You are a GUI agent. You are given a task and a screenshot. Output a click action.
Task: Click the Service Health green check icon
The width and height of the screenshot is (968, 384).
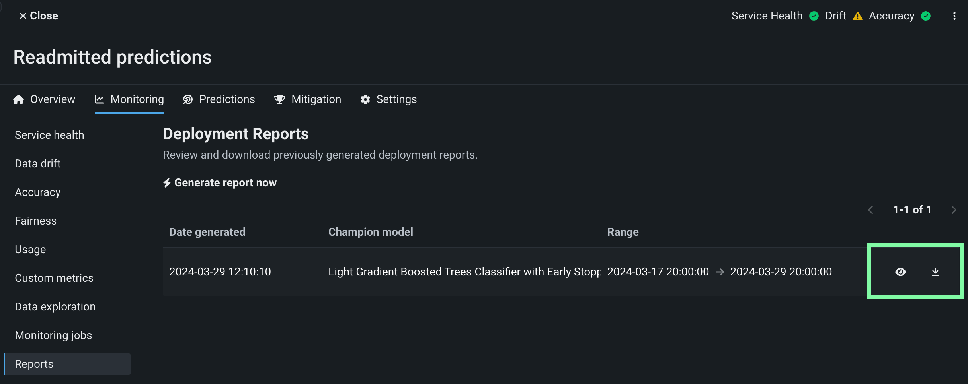coord(814,16)
